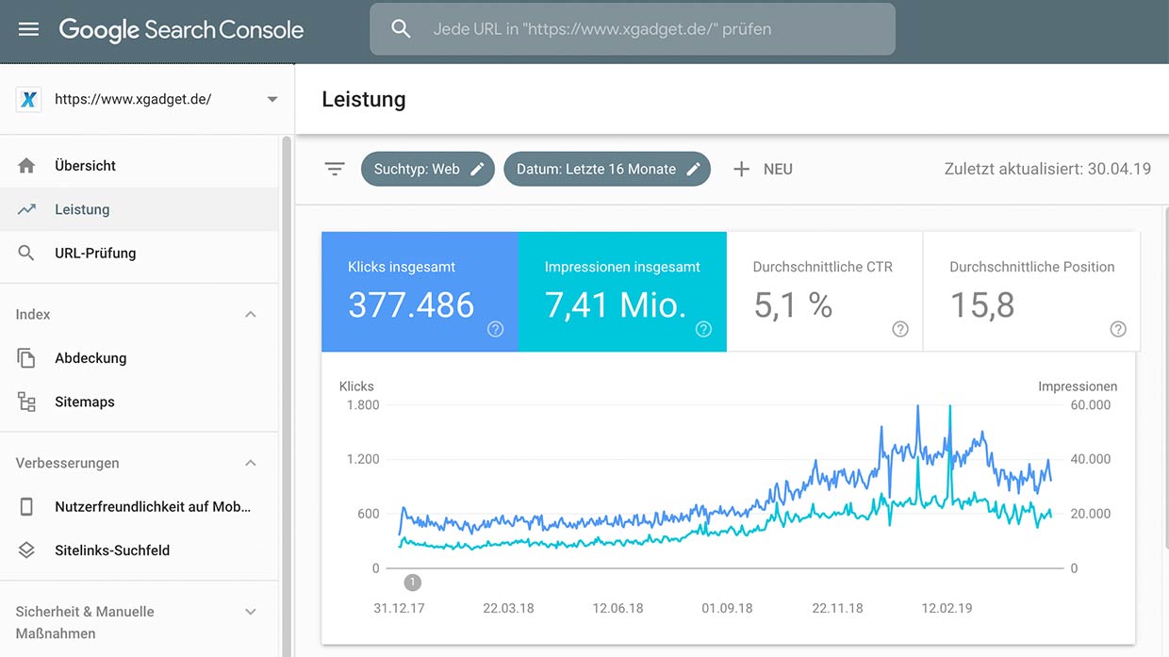Click the 40.000 impressions axis value
This screenshot has height=657, width=1169.
point(1091,460)
